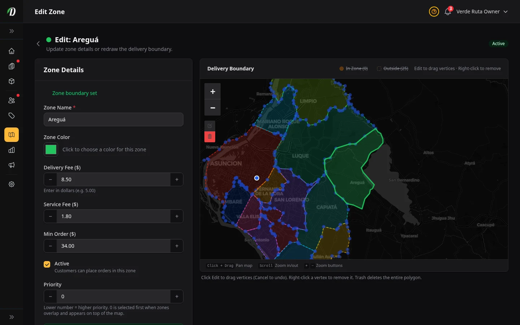
Task: Go back using the arrow next to Edit: Areguá
Action: [x=38, y=44]
